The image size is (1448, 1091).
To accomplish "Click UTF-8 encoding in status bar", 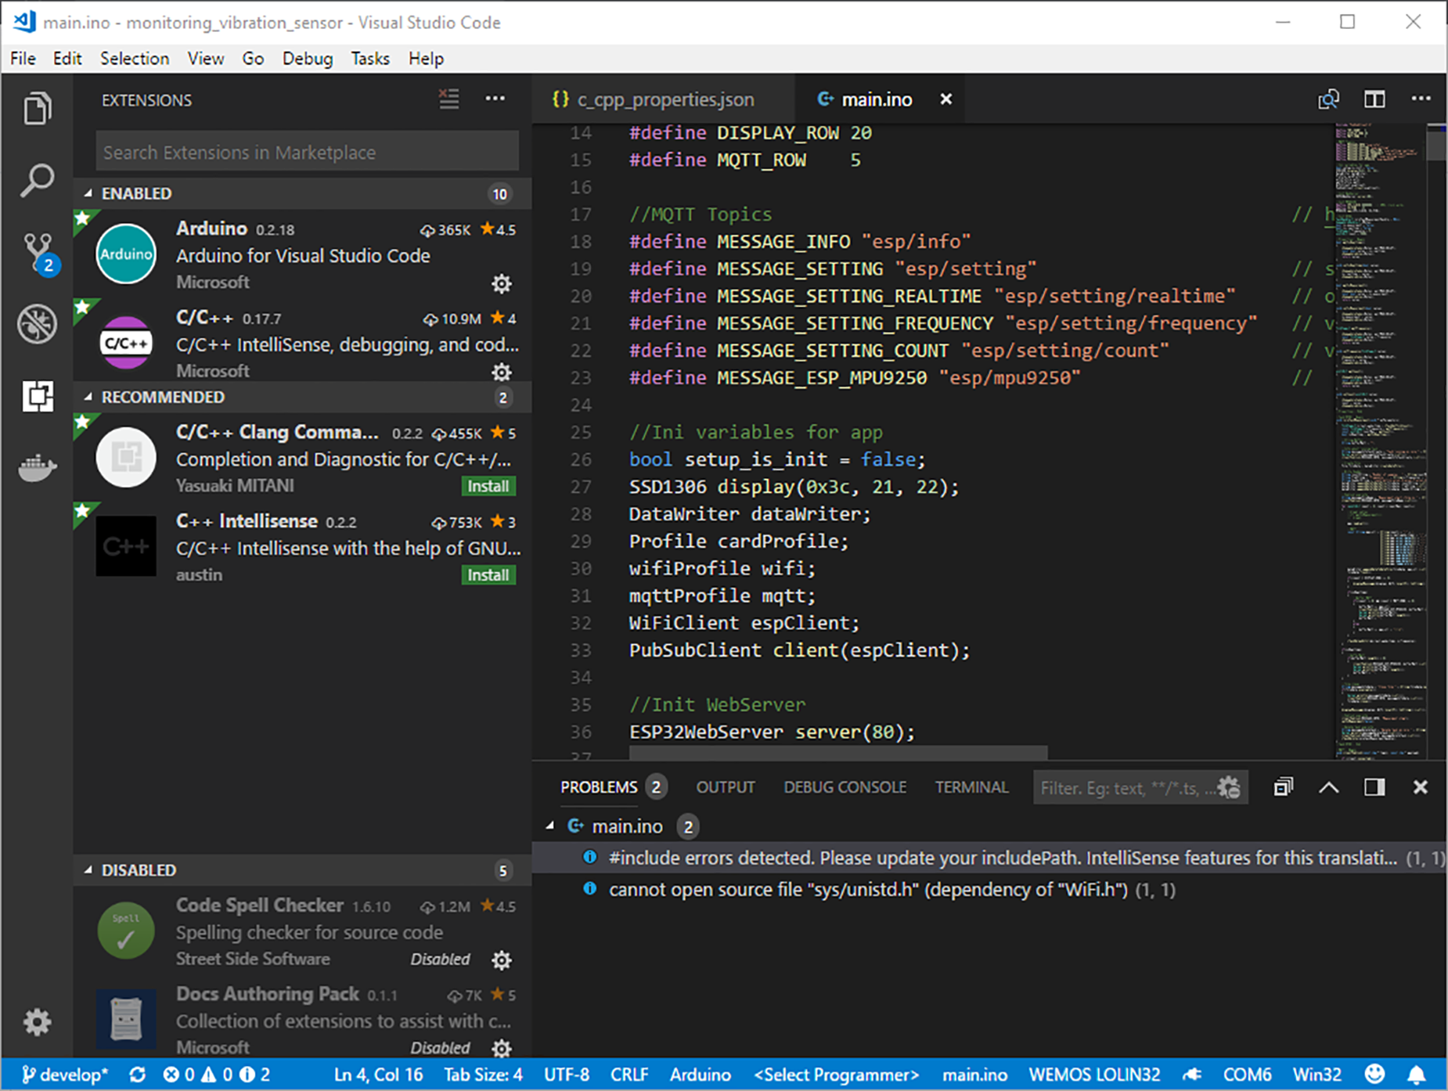I will pyautogui.click(x=567, y=1075).
